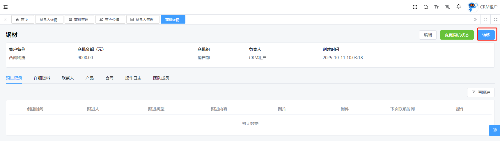Open notifications bell icon
The height and width of the screenshot is (141, 500).
(x=459, y=7)
